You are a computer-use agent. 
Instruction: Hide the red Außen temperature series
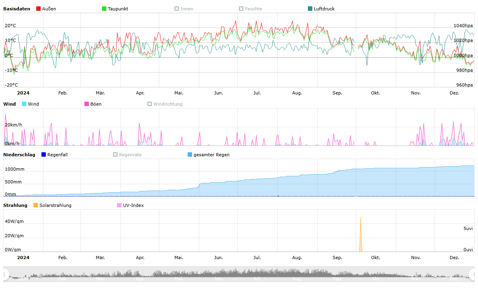[39, 9]
